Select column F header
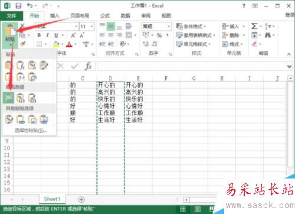 (166, 79)
